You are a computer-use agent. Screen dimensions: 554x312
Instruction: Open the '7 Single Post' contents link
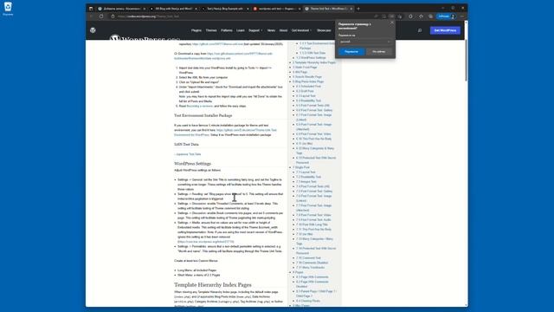[301, 167]
